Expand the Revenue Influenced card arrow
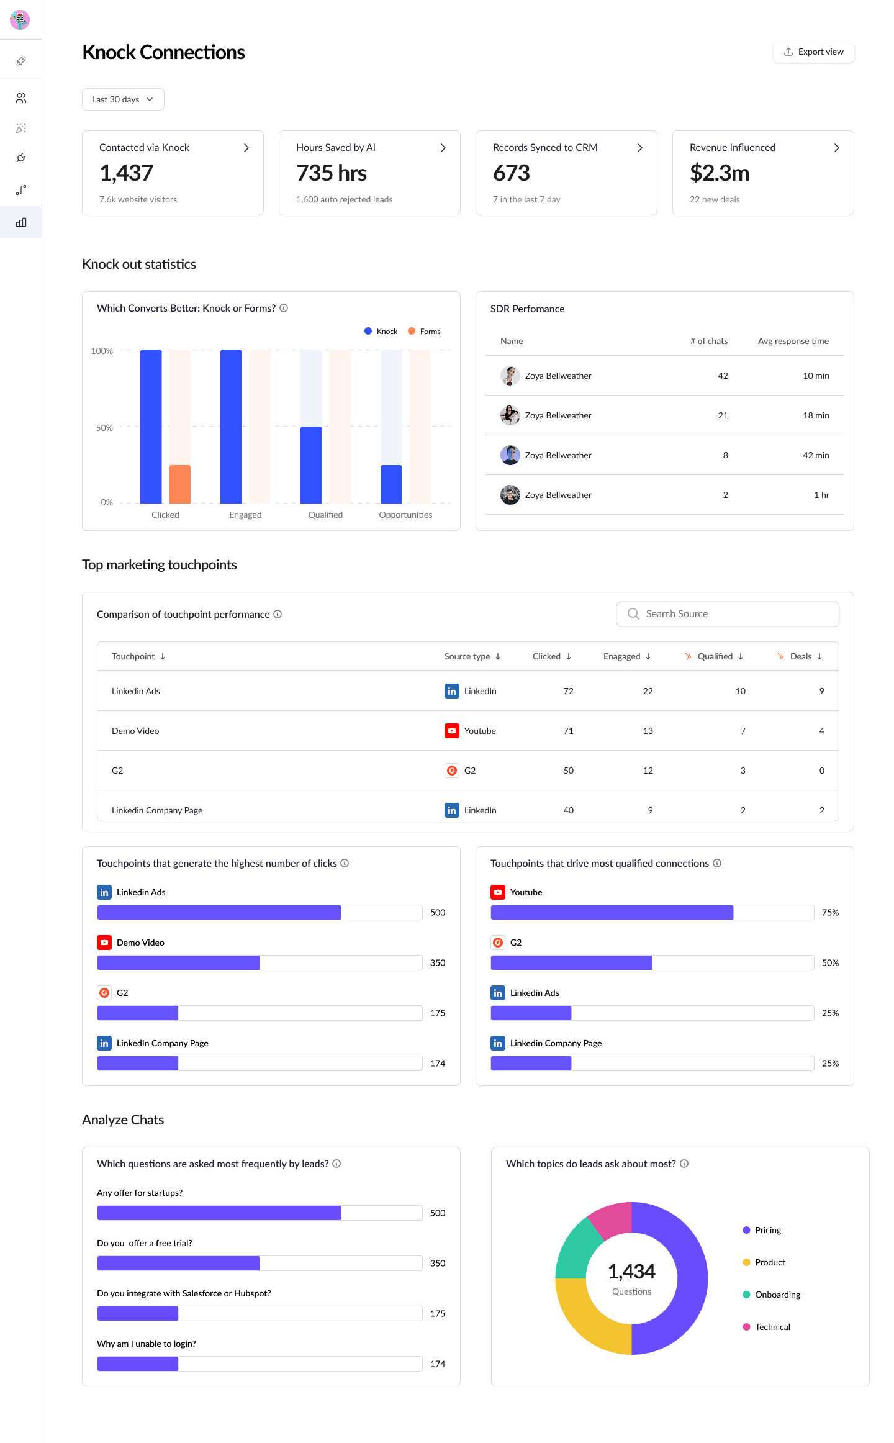The width and height of the screenshot is (894, 1443). 836,148
